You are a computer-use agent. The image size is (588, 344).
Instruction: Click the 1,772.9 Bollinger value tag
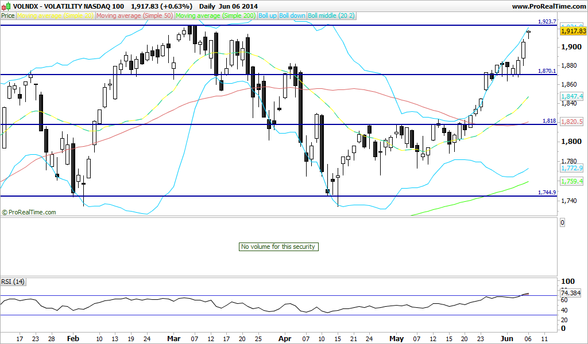point(572,169)
